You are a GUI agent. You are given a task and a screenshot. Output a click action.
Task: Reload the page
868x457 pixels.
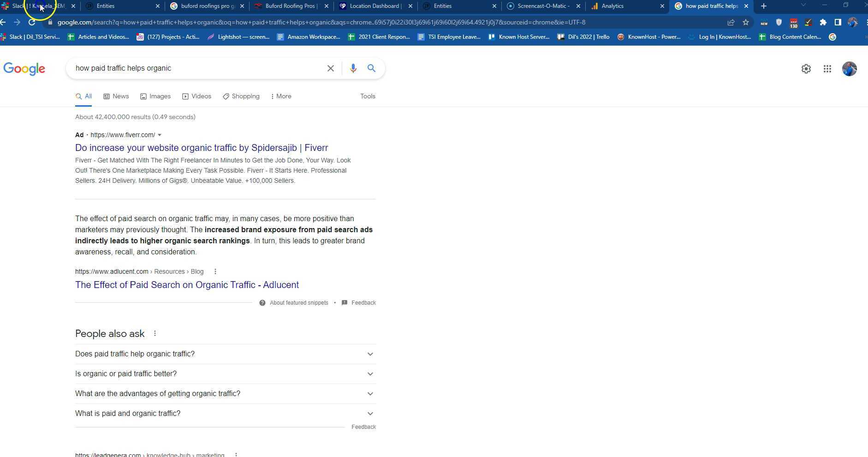pos(32,22)
